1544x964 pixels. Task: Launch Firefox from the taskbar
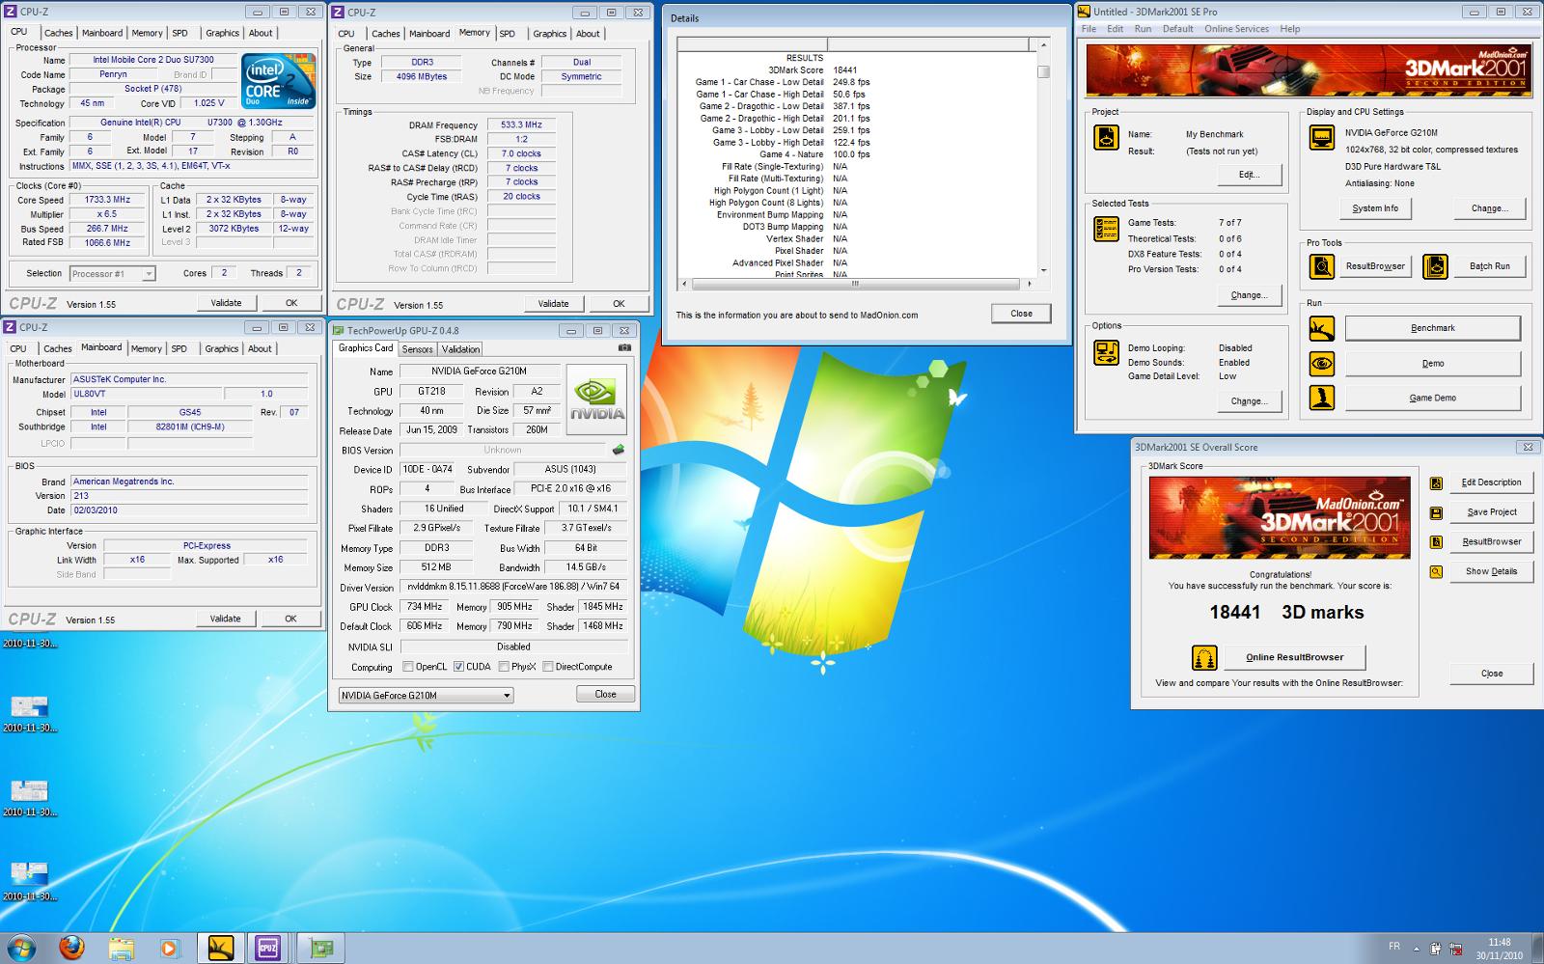[71, 948]
